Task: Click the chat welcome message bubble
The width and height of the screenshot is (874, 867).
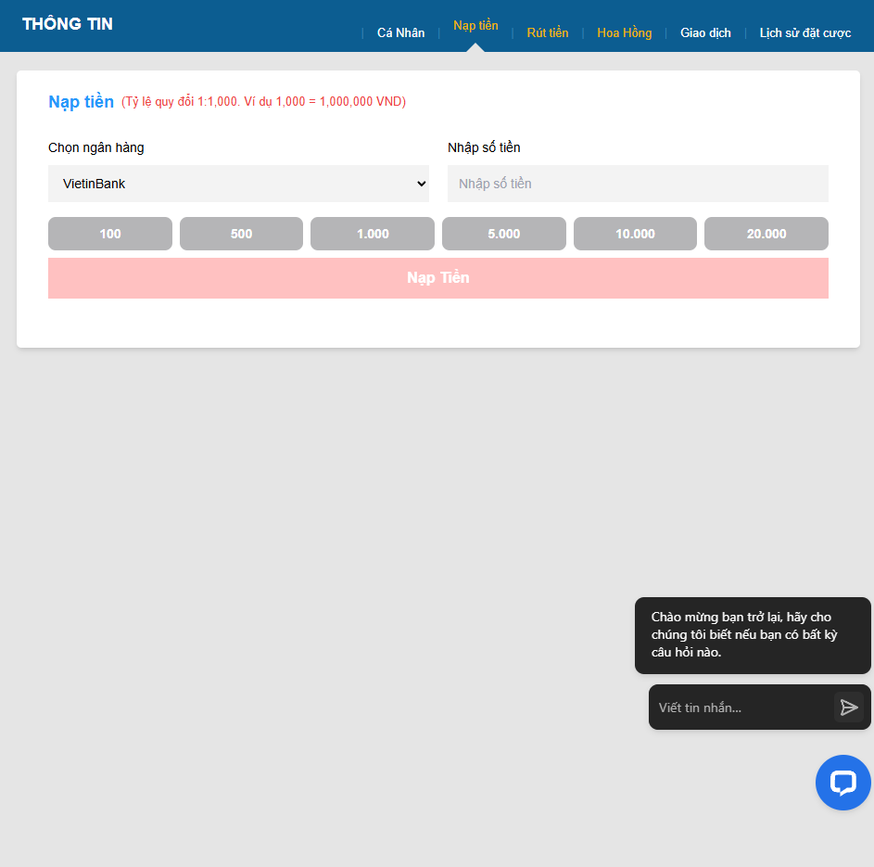Action: coord(752,635)
